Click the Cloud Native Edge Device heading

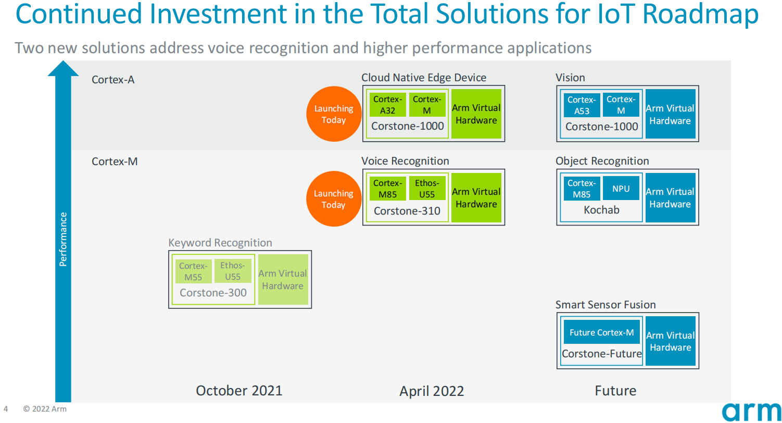tap(424, 78)
